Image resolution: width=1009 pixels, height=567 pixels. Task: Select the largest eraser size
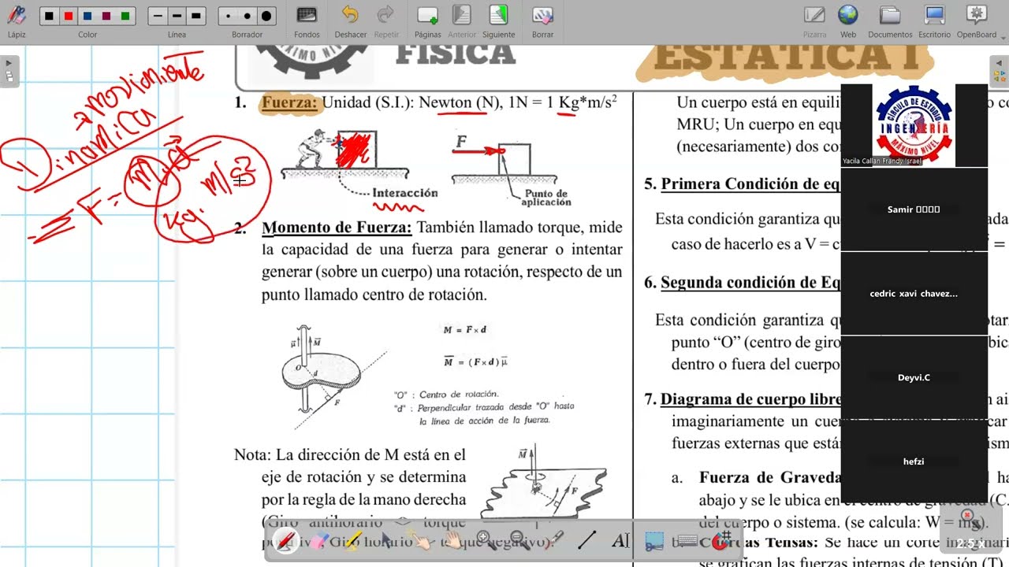(266, 16)
